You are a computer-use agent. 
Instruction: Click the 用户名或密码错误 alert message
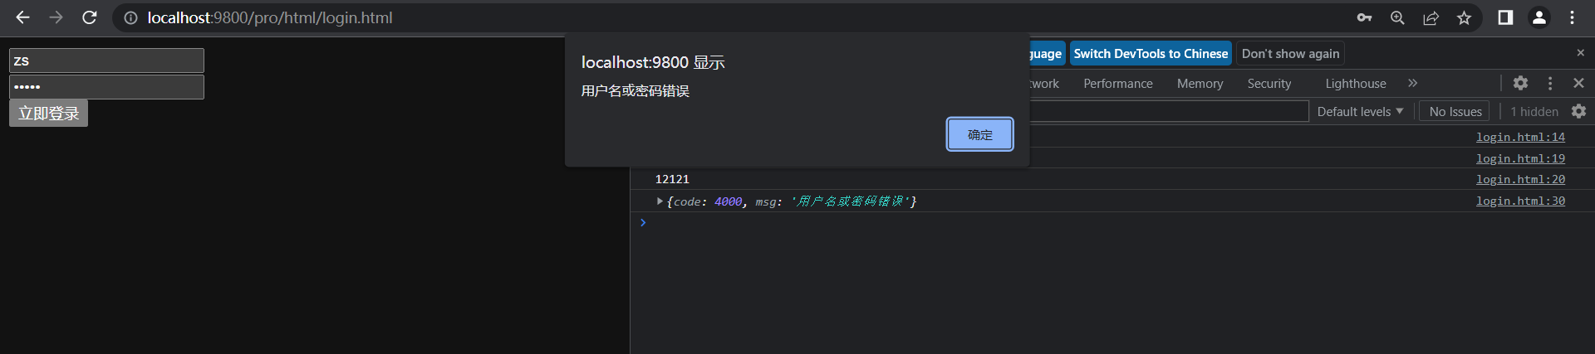tap(636, 90)
